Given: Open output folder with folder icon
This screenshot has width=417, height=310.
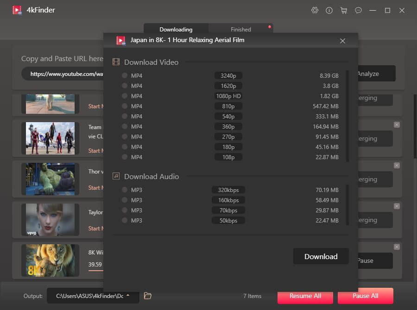Looking at the screenshot, I should pos(148,296).
